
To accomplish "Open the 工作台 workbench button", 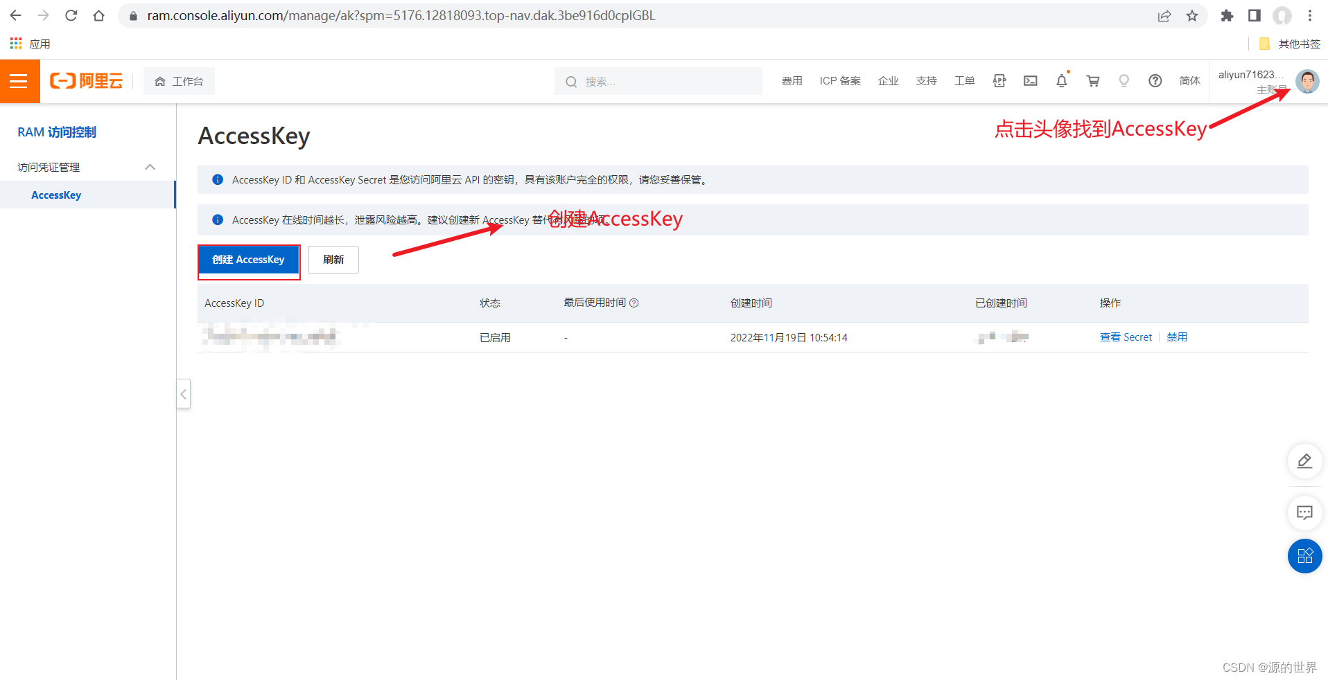I will pyautogui.click(x=179, y=81).
